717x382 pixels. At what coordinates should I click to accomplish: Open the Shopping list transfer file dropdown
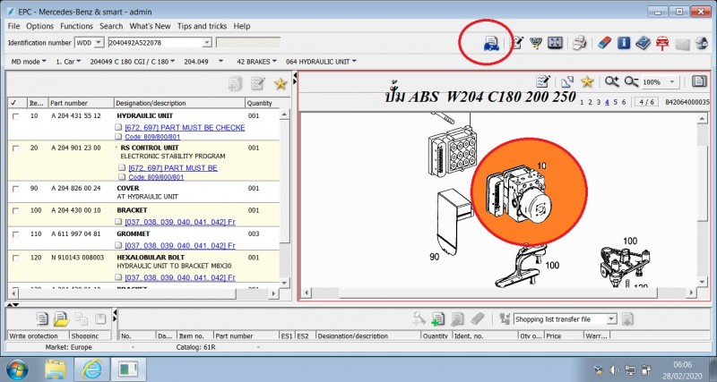coord(612,319)
